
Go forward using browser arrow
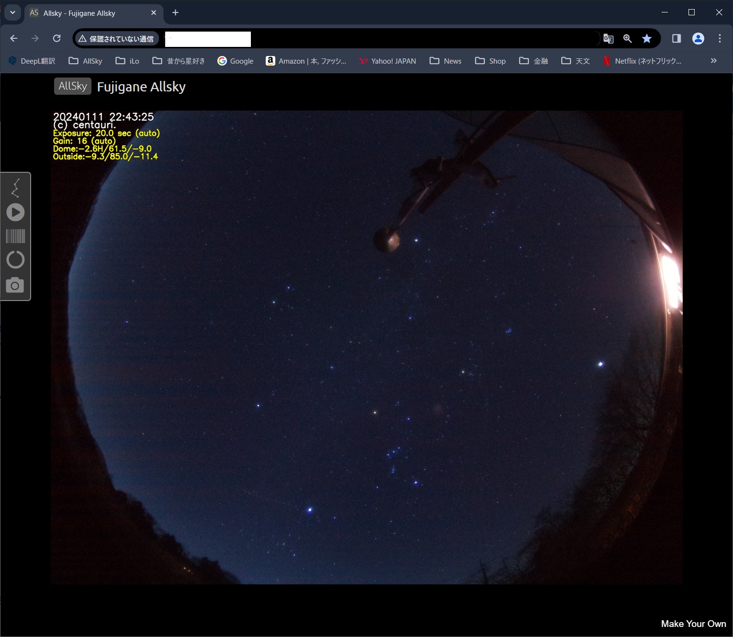35,38
